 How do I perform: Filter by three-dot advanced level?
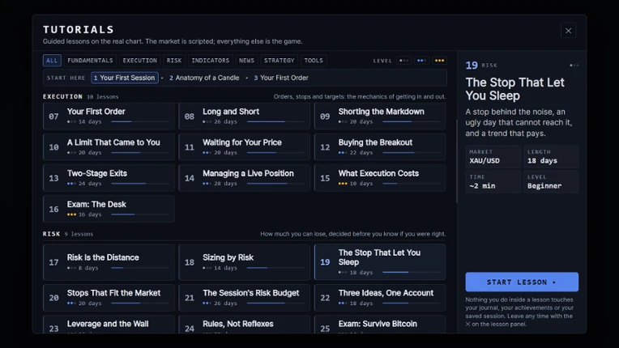tap(439, 61)
